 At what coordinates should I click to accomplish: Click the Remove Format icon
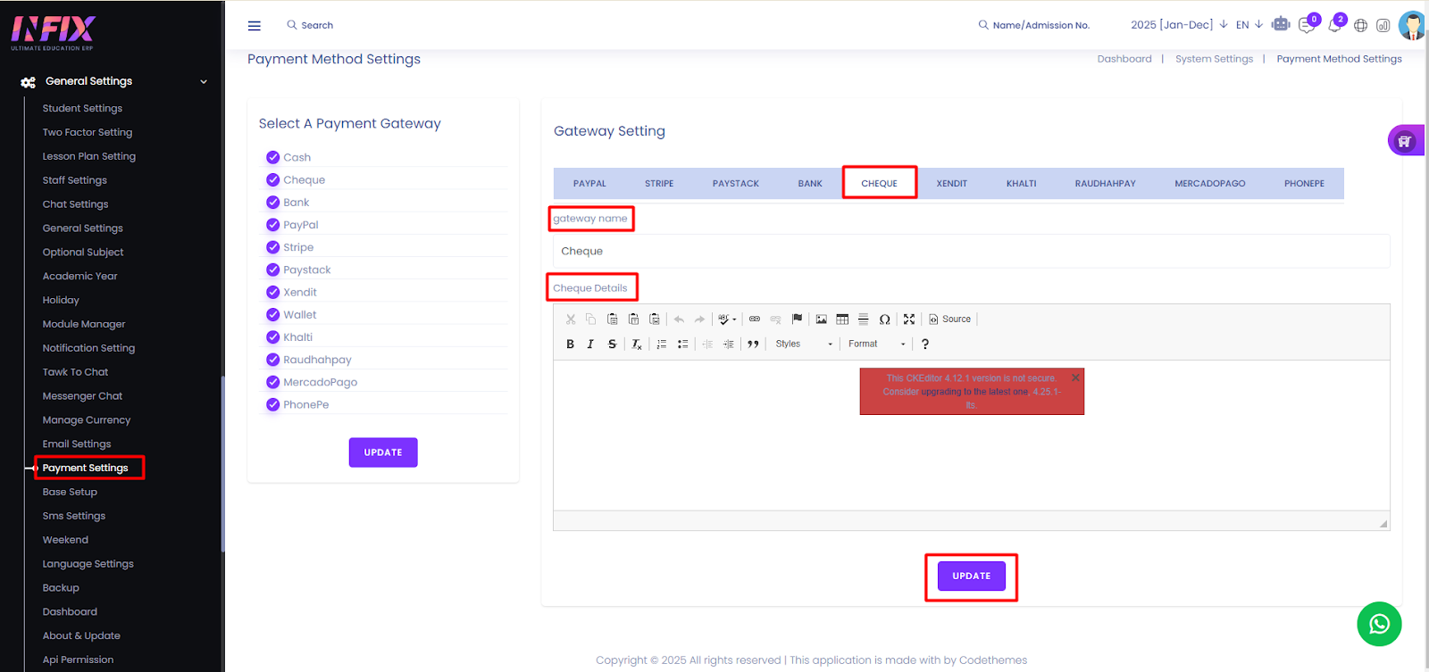click(637, 344)
